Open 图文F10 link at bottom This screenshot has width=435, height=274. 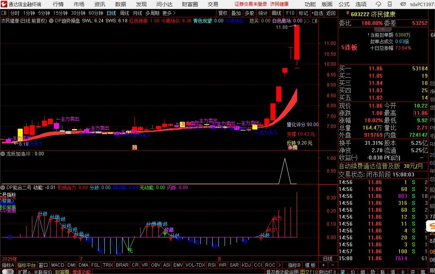(x=309, y=272)
